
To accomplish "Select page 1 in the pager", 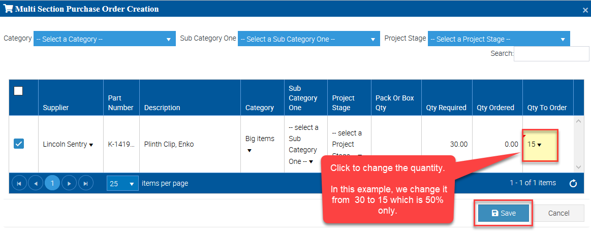I will click(x=52, y=183).
